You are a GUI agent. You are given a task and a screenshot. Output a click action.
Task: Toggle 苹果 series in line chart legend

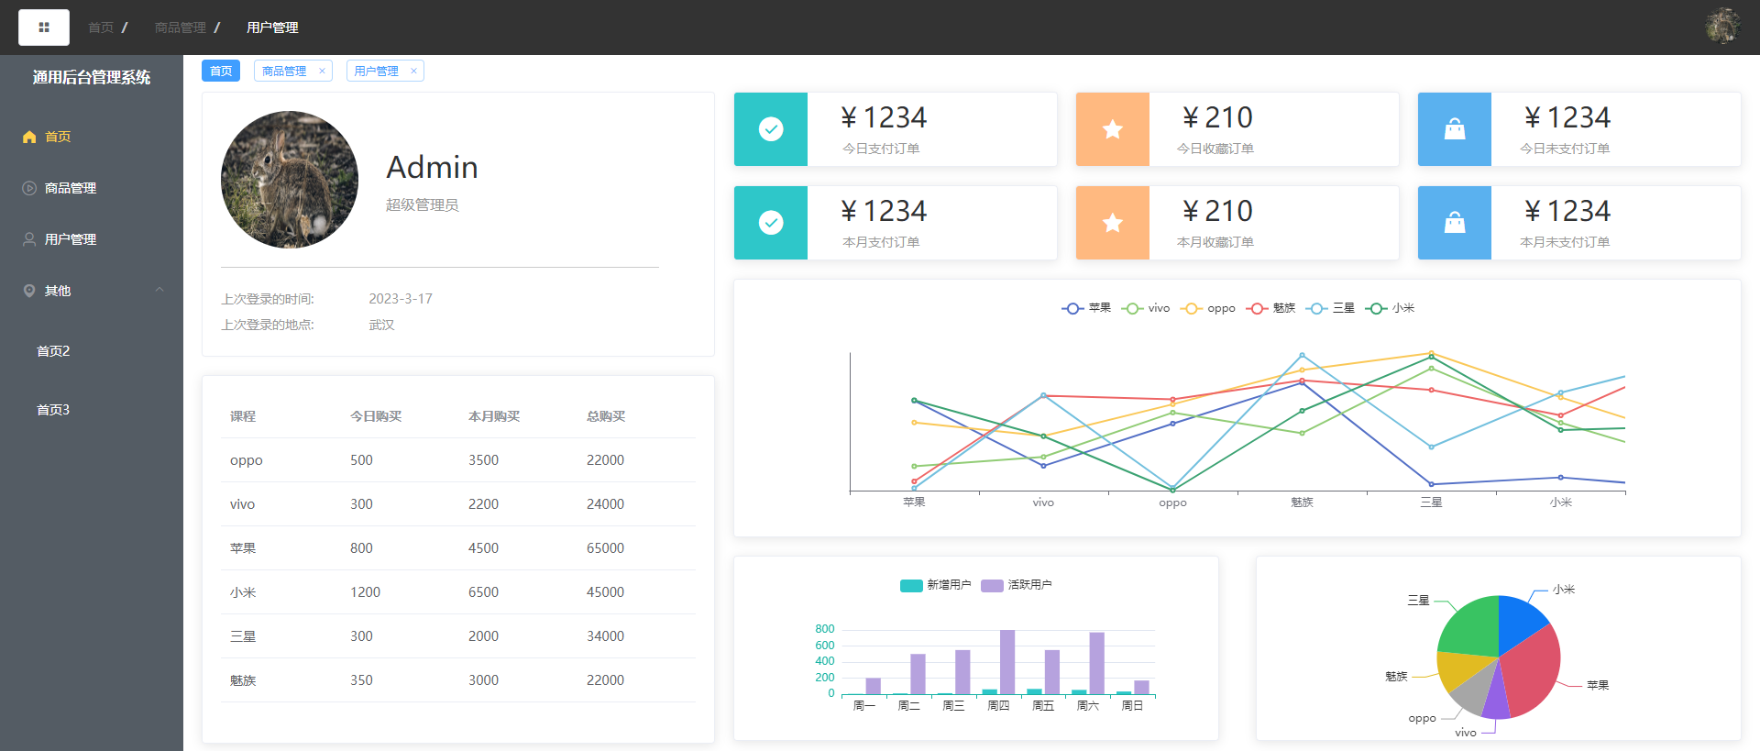click(1086, 308)
